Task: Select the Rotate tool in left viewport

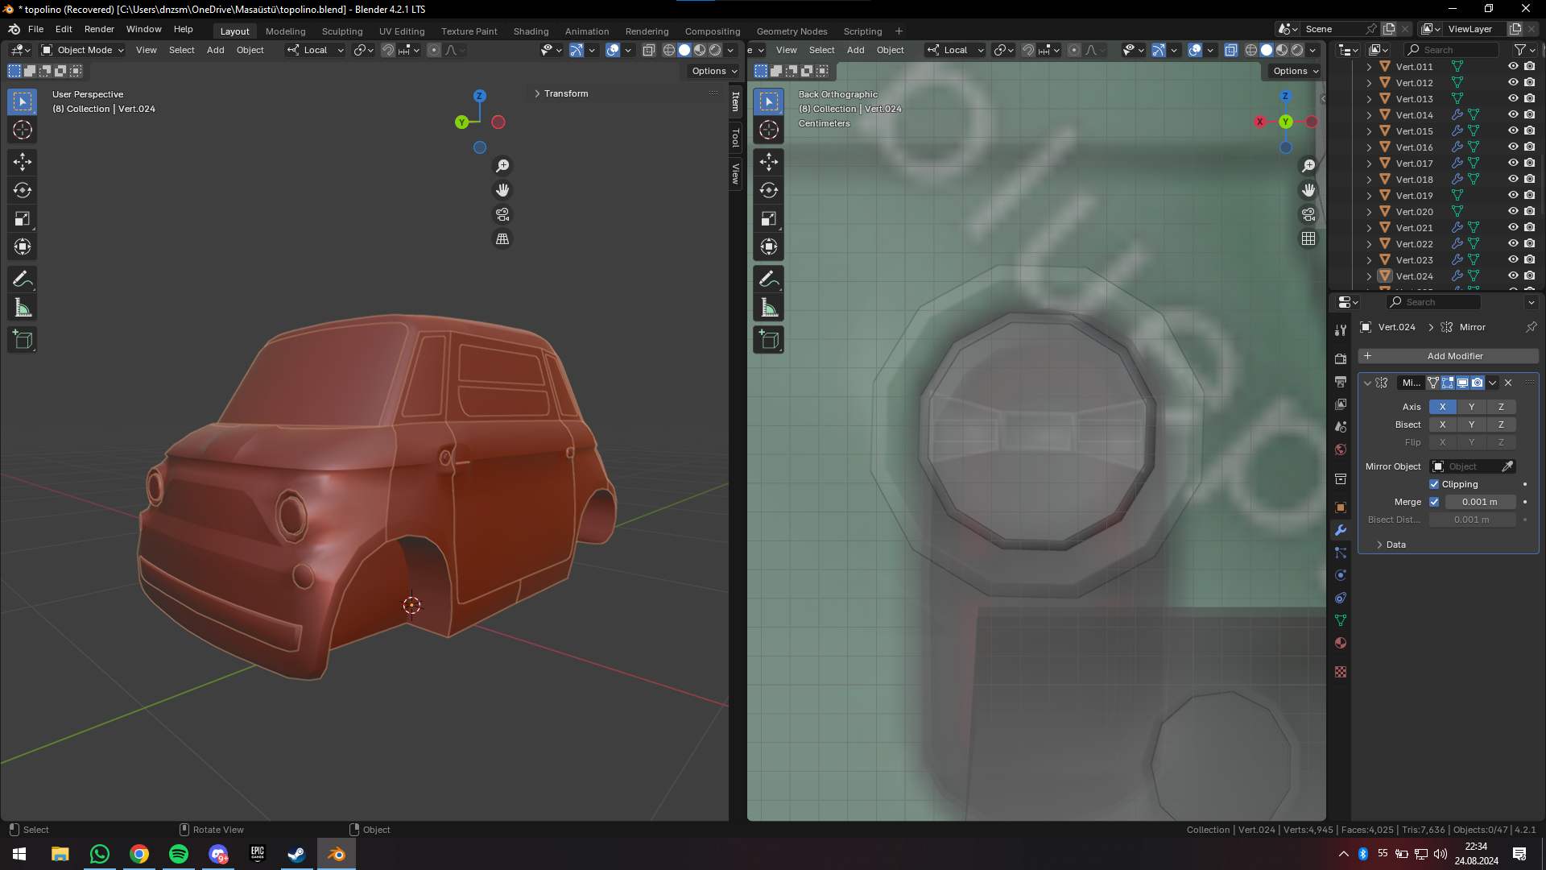Action: (x=23, y=190)
